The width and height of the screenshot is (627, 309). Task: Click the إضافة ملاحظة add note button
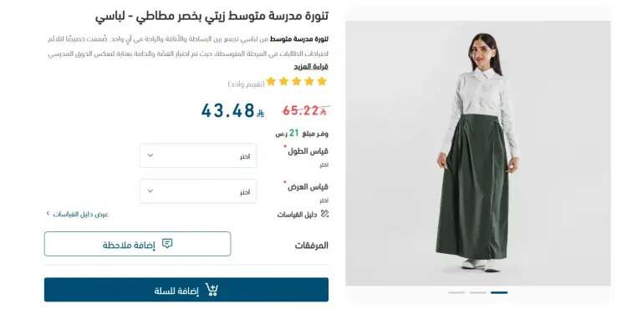pos(138,244)
